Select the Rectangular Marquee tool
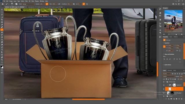 (x=2, y=12)
